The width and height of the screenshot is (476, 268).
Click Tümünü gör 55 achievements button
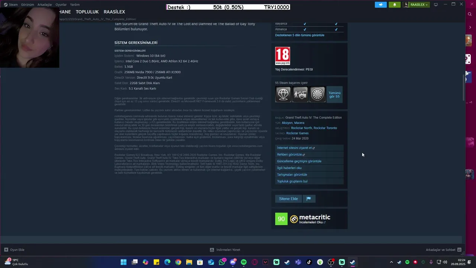(334, 95)
